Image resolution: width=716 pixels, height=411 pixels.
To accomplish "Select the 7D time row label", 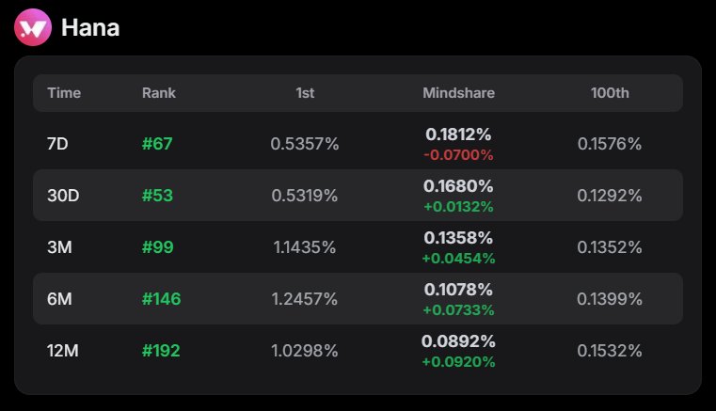I will point(57,144).
